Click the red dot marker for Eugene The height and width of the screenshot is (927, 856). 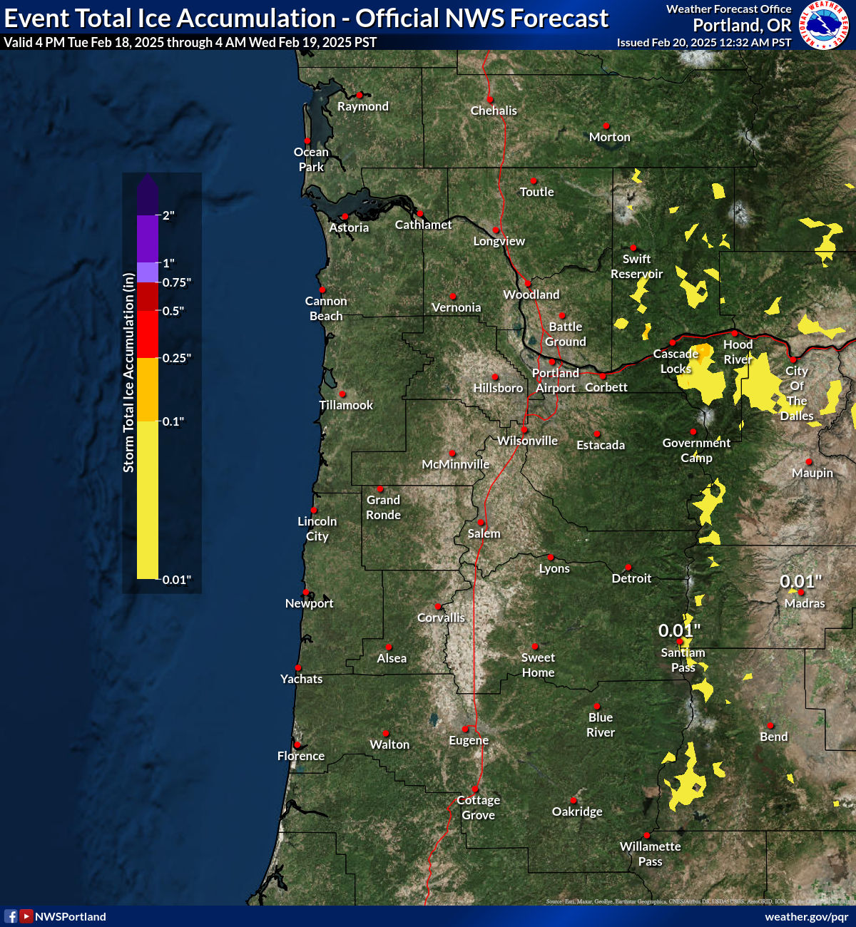pyautogui.click(x=465, y=729)
